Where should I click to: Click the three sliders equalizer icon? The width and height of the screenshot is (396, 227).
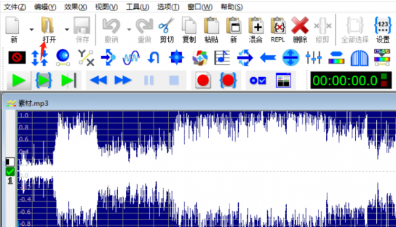pos(314,57)
